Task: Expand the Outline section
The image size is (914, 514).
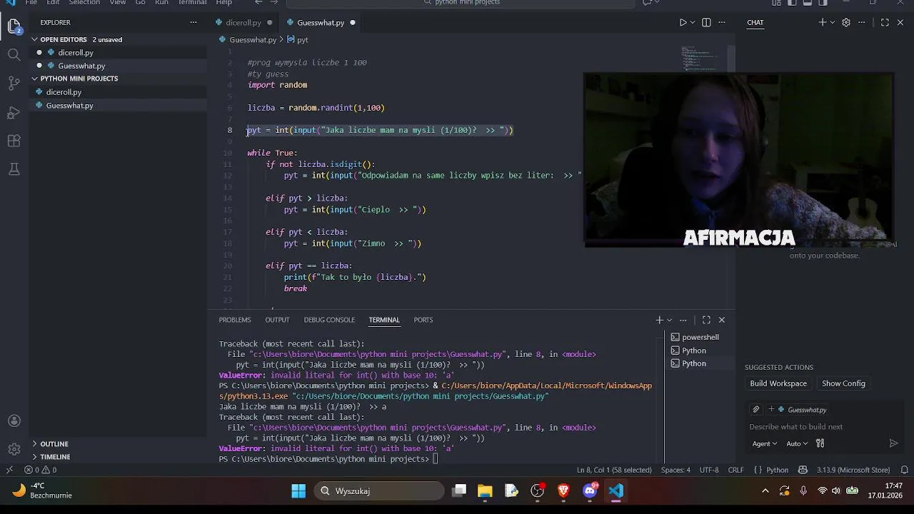Action: 54,444
